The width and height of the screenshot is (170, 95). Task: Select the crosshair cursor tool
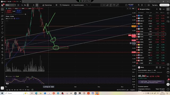coord(2,9)
